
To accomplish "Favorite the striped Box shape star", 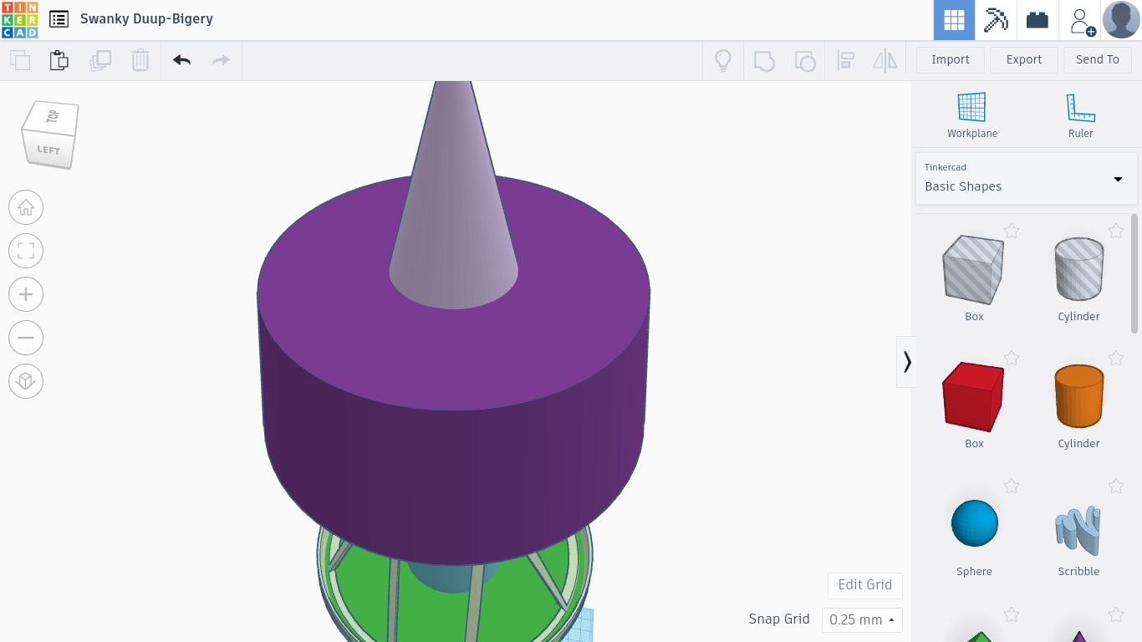I will coord(1012,231).
